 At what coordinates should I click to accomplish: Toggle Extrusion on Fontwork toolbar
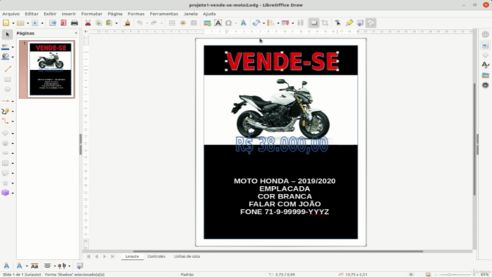tap(80, 266)
